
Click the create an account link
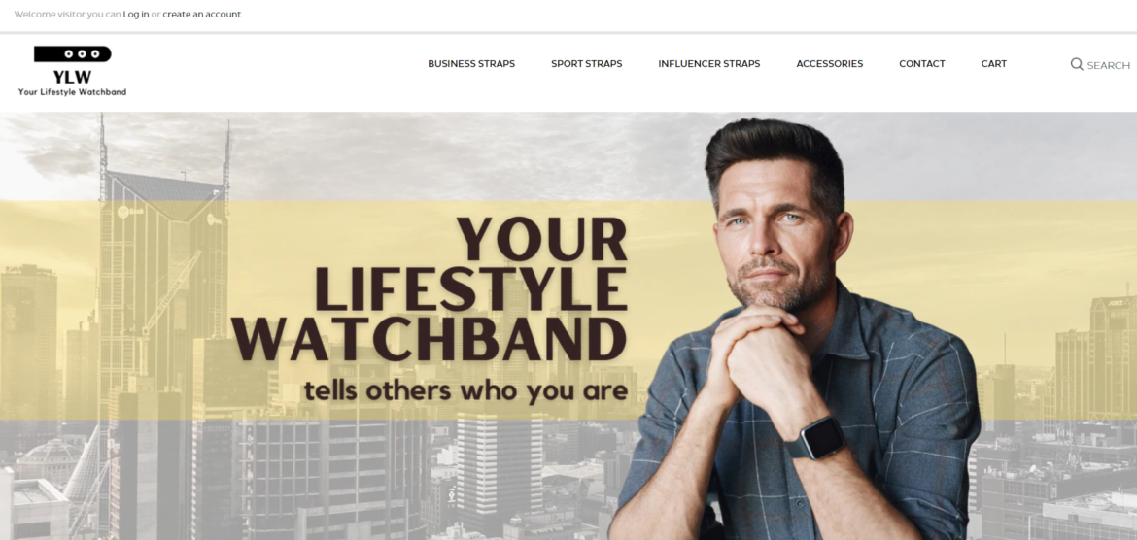pyautogui.click(x=201, y=14)
